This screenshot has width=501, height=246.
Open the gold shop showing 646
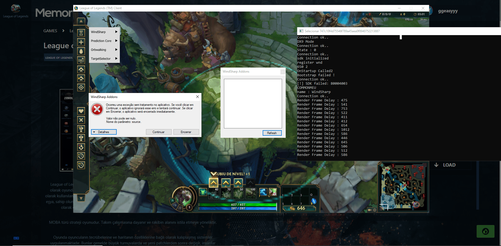[x=299, y=208]
